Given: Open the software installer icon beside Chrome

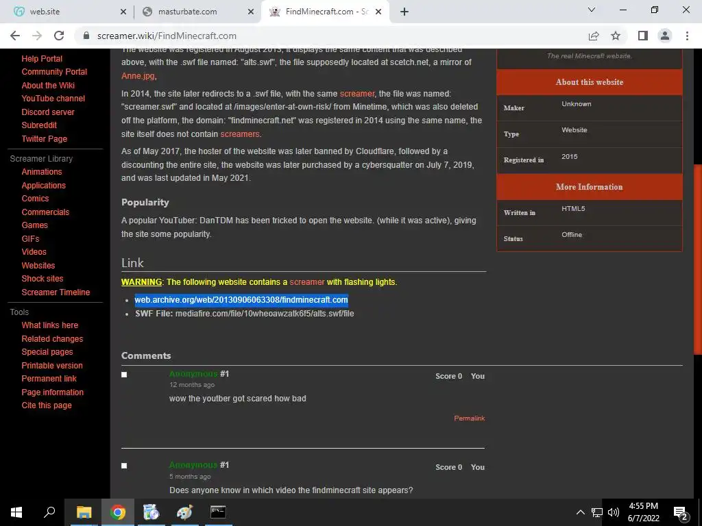Looking at the screenshot, I should pyautogui.click(x=151, y=512).
